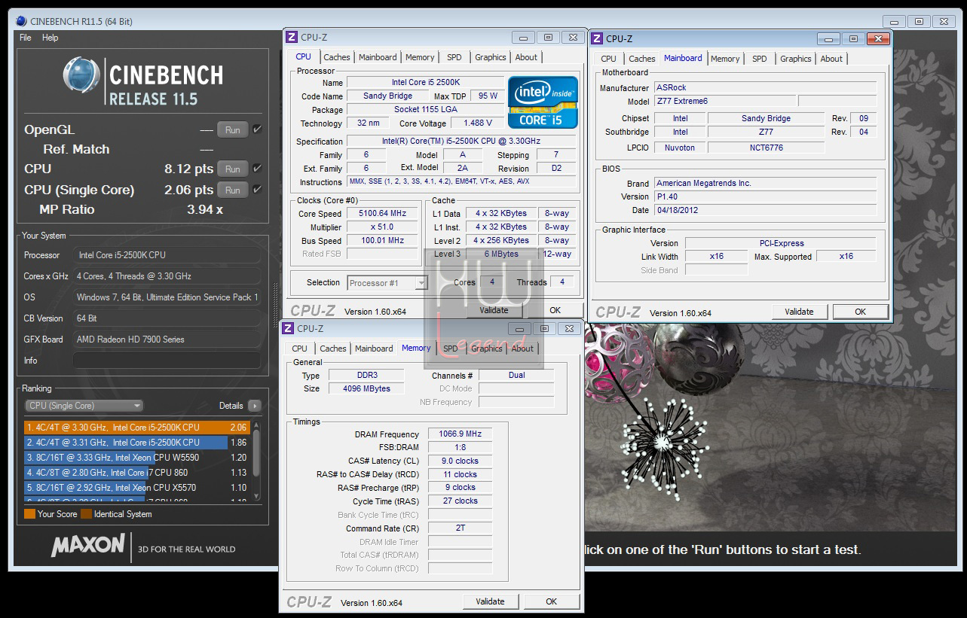The width and height of the screenshot is (967, 618).
Task: Switch to Mainboard tab in CPU window
Action: coord(378,57)
